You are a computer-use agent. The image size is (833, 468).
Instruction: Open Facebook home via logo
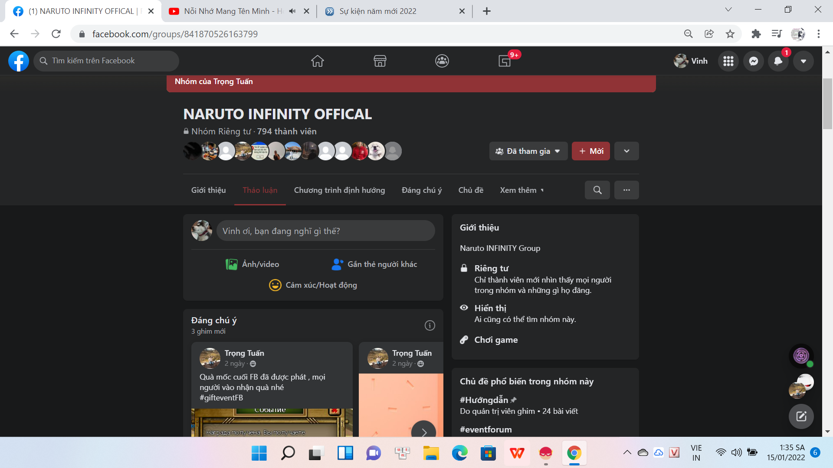click(19, 61)
